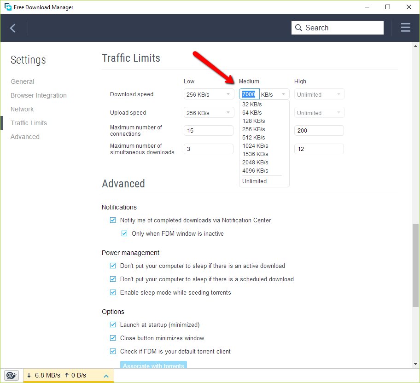
Task: Click the vertical scrollbar thumb
Action: pyautogui.click(x=415, y=265)
